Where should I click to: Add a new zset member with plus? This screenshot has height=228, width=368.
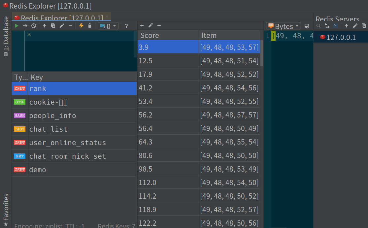[142, 25]
